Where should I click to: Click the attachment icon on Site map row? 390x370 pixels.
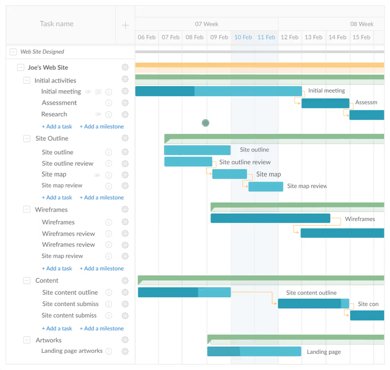coord(97,175)
